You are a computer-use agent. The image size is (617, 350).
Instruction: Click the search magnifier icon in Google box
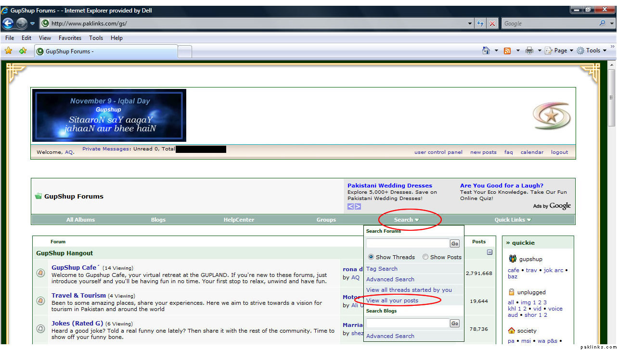(x=603, y=23)
